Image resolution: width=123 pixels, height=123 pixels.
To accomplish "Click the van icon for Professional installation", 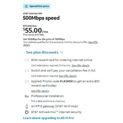I will point(27,96).
